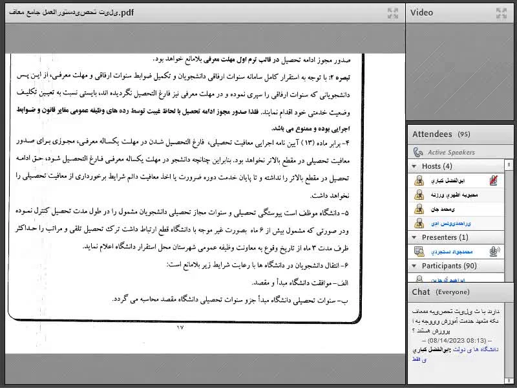Click the presenter's active microphone icon
The height and width of the screenshot is (388, 517).
(494, 252)
